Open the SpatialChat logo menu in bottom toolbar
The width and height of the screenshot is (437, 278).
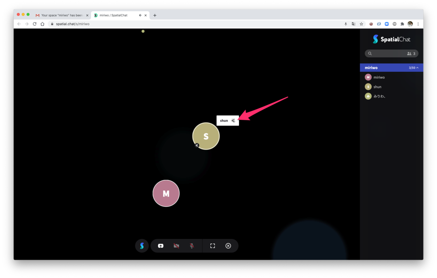tap(142, 246)
